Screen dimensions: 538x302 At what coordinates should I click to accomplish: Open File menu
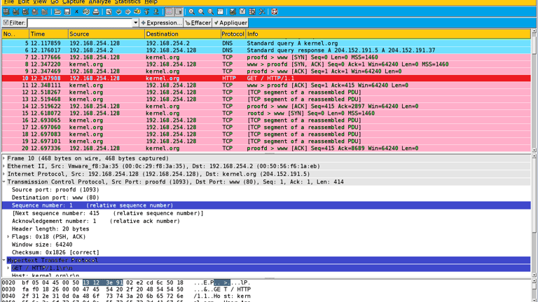tap(9, 2)
